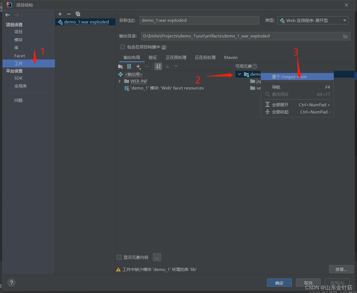Open the artifact type dropdown
This screenshot has height=293, width=357.
pos(313,20)
